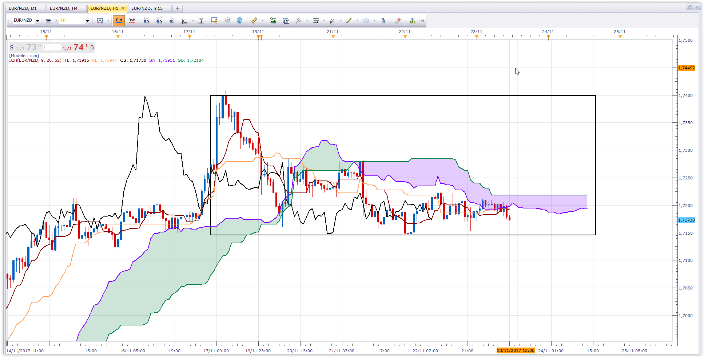This screenshot has width=704, height=357.
Task: Select the eraser tool
Action: point(397,20)
